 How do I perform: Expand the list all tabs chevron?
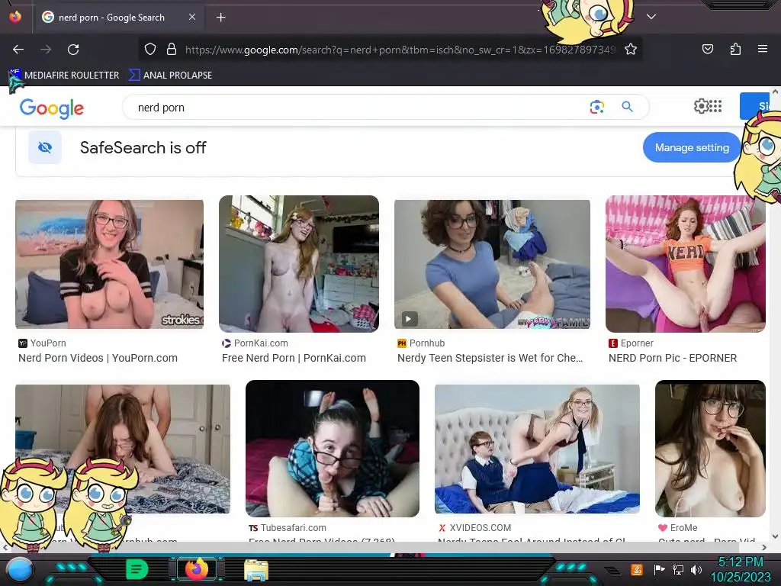651,17
